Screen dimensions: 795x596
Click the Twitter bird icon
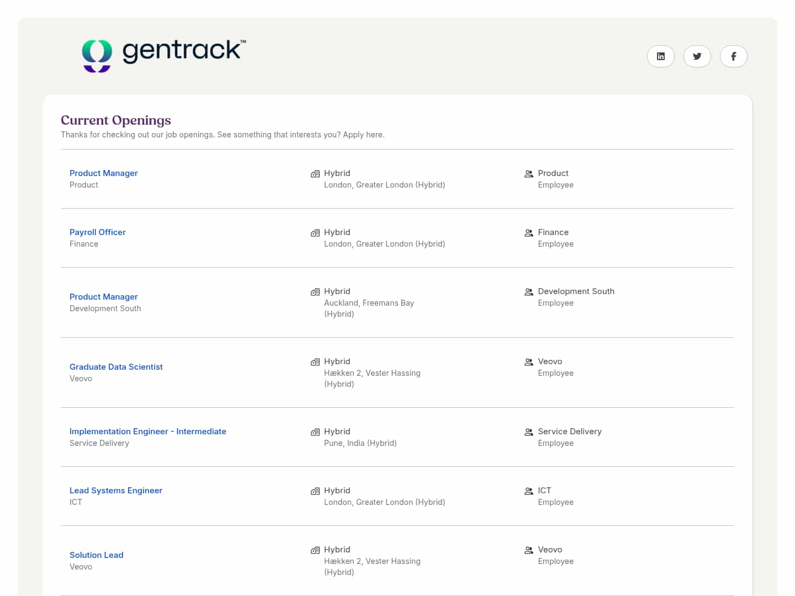pyautogui.click(x=697, y=56)
